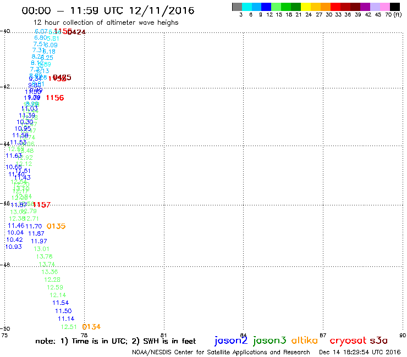Click the orange time marker '0135'

(56, 226)
